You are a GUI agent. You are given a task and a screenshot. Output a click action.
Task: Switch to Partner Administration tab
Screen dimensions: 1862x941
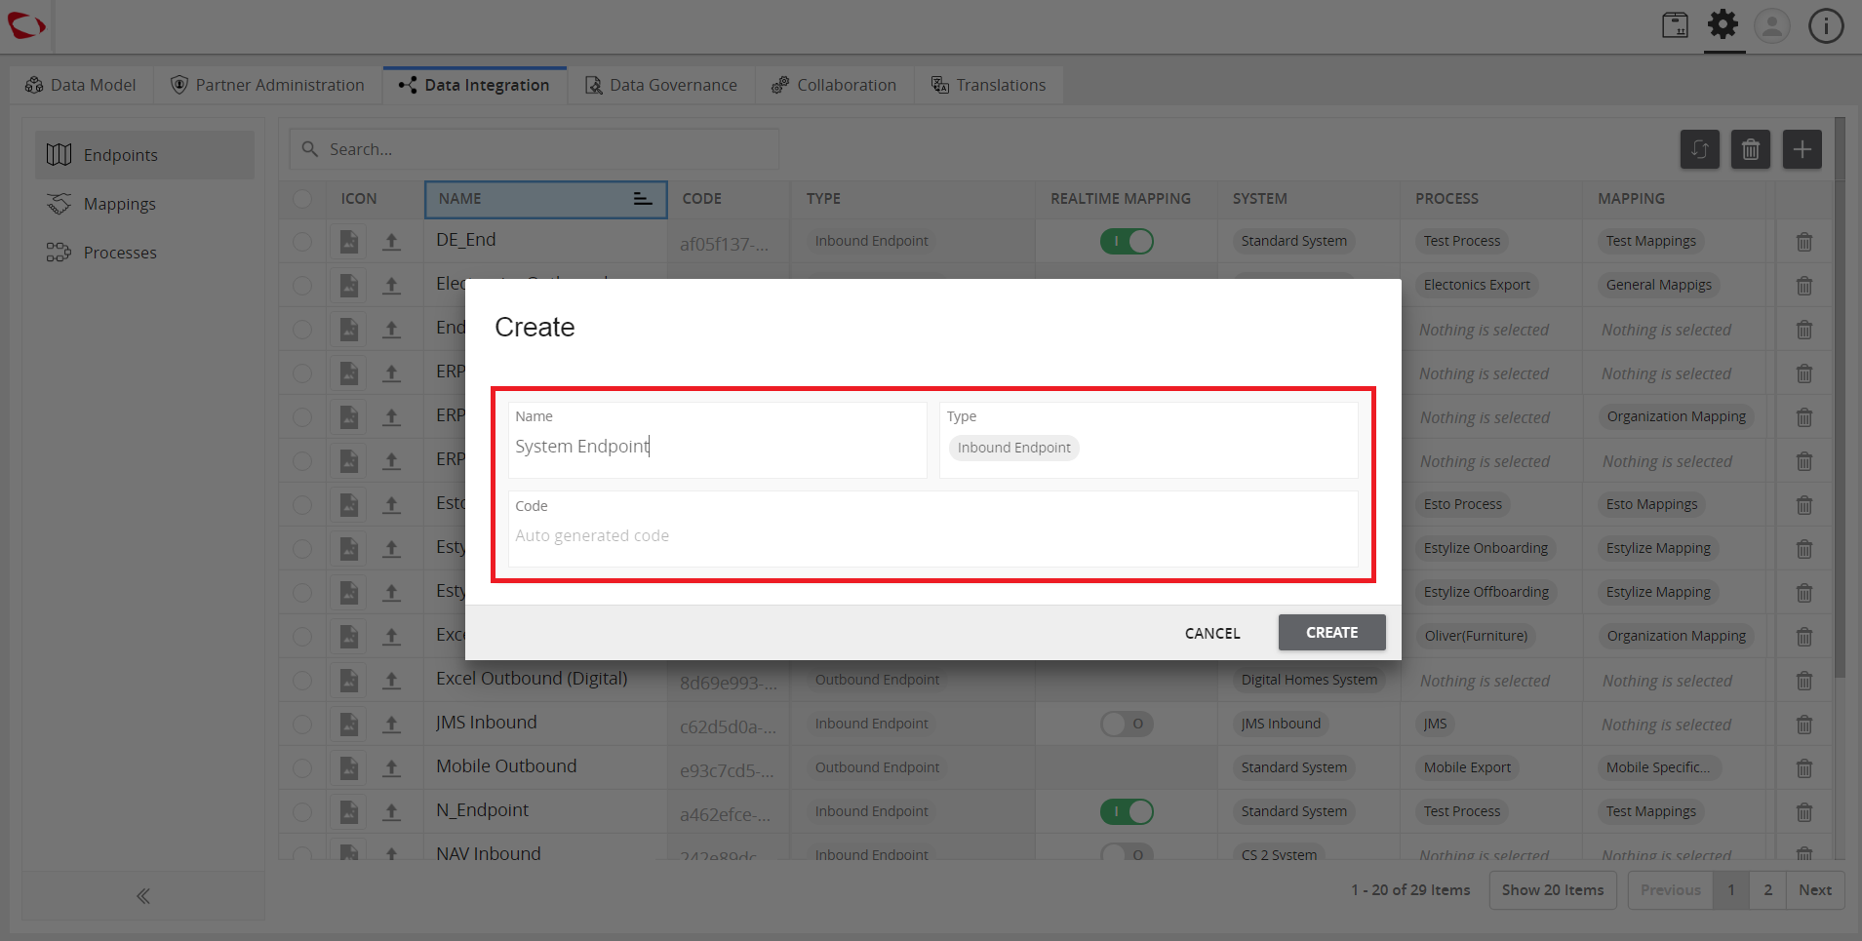[267, 85]
